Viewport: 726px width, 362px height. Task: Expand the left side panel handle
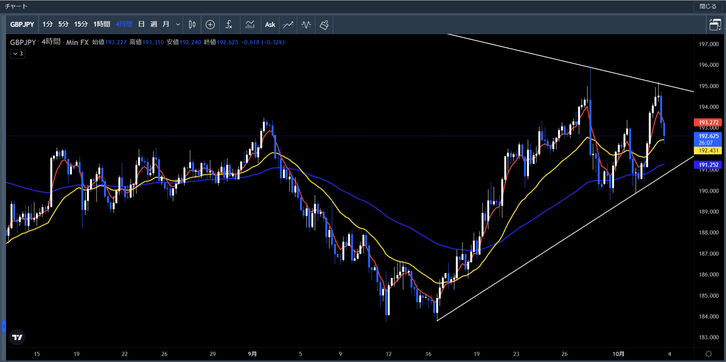pos(4,326)
